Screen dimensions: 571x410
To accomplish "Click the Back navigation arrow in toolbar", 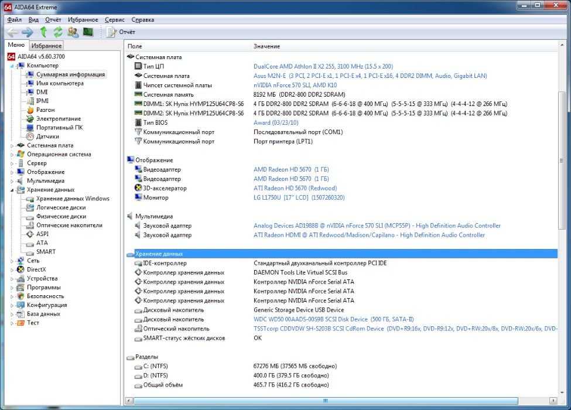I will point(13,32).
